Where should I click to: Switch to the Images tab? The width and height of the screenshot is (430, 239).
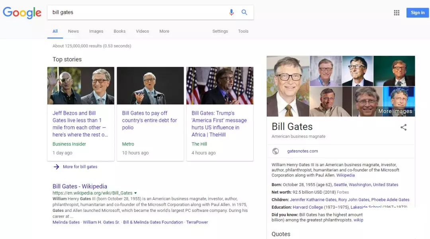[x=96, y=31]
